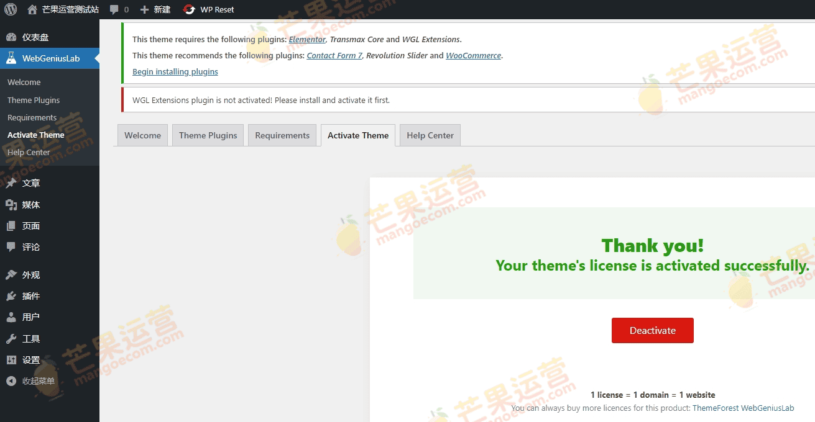Click WP Reset text in admin bar
Viewport: 815px width, 422px height.
click(x=217, y=9)
